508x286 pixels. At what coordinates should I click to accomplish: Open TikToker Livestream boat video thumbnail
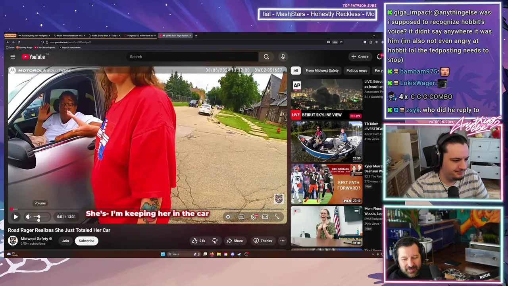click(x=327, y=141)
